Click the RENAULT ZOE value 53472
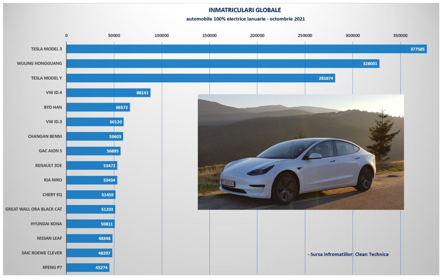442x279 pixels. coord(109,166)
